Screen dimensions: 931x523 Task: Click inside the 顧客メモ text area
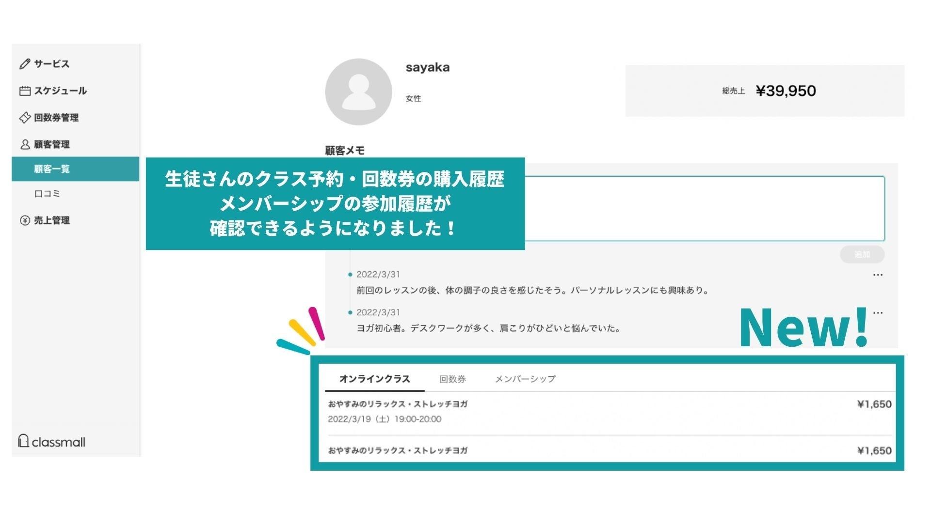(703, 208)
